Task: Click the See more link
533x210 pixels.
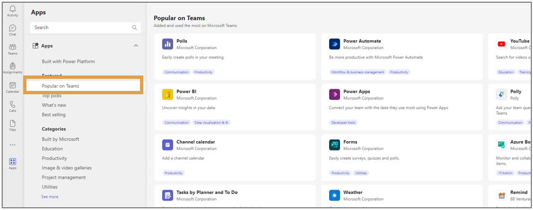Action: pyautogui.click(x=50, y=196)
